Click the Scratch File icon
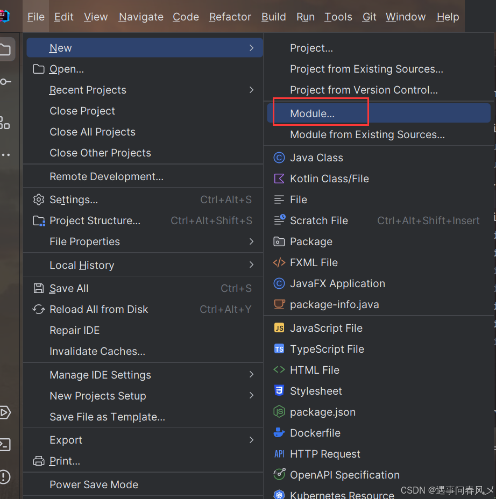Screen dimensions: 496x499 point(280,220)
